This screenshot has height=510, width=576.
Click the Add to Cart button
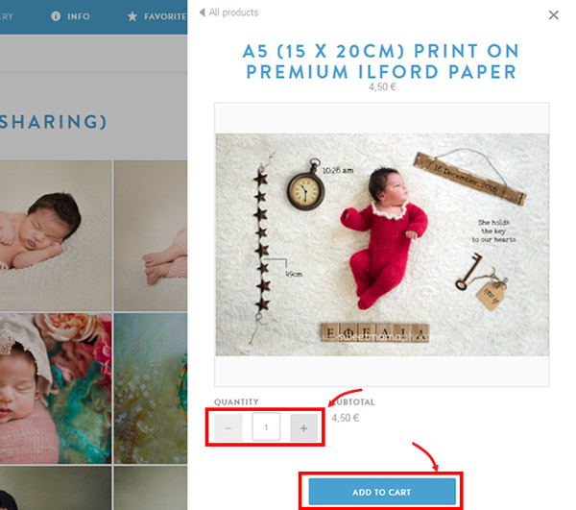pyautogui.click(x=382, y=492)
